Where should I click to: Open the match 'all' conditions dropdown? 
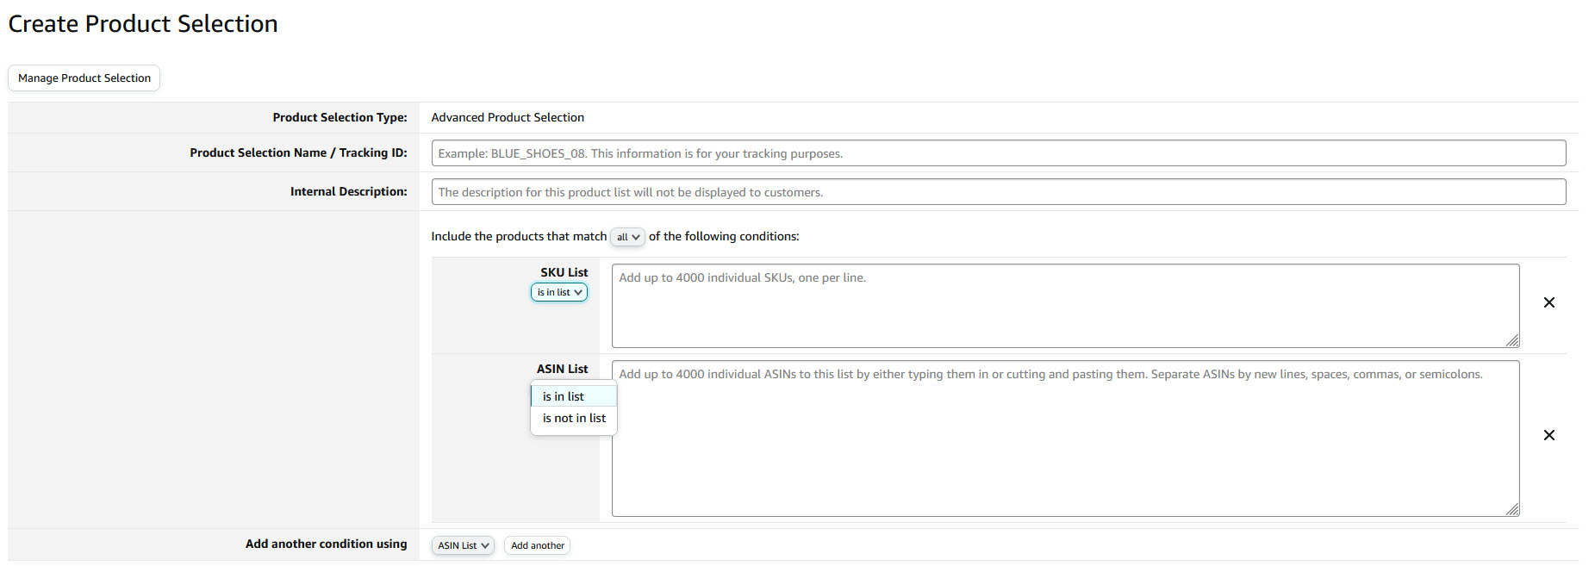click(627, 237)
